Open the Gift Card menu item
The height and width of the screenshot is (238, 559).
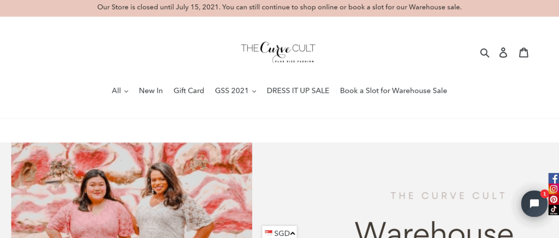tap(188, 91)
